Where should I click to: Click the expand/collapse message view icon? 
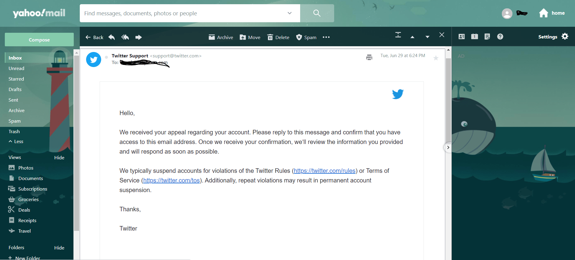398,35
